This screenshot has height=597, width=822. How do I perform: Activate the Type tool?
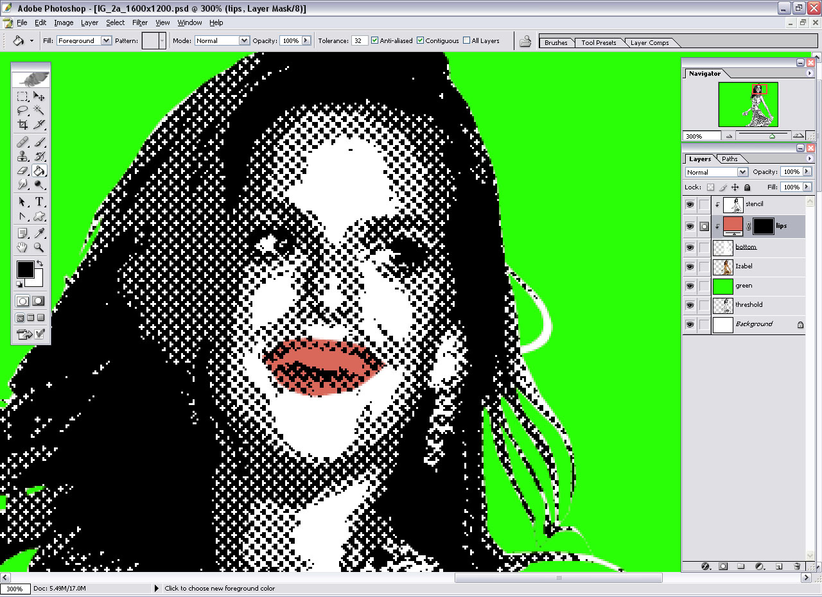click(39, 202)
